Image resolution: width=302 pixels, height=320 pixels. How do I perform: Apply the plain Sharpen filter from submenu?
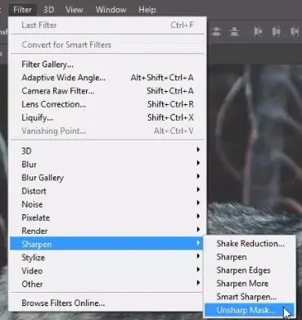(250, 257)
